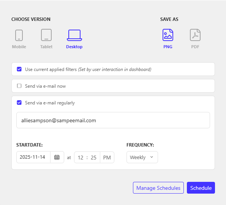This screenshot has width=226, height=205.
Task: Click the STARTDATE label
Action: [x=29, y=145]
